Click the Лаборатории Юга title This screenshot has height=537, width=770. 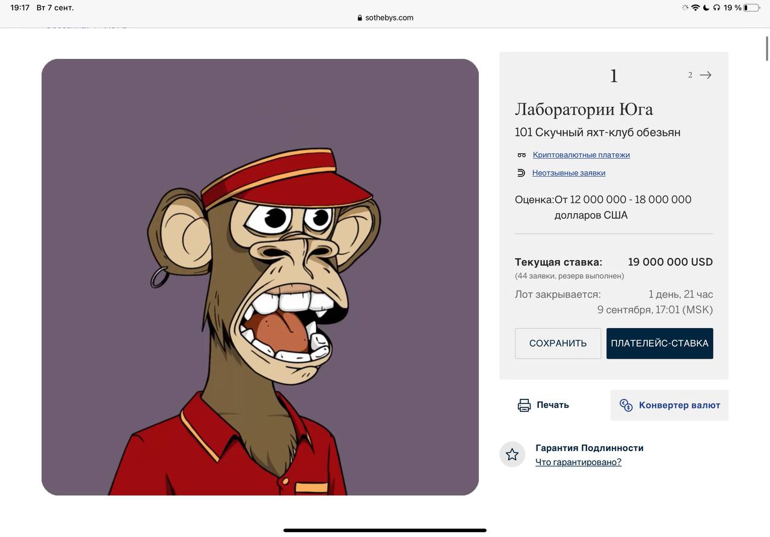(x=584, y=109)
